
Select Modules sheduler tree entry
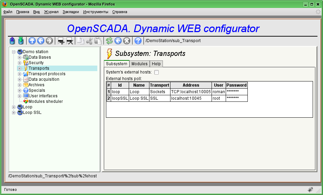click(x=46, y=101)
